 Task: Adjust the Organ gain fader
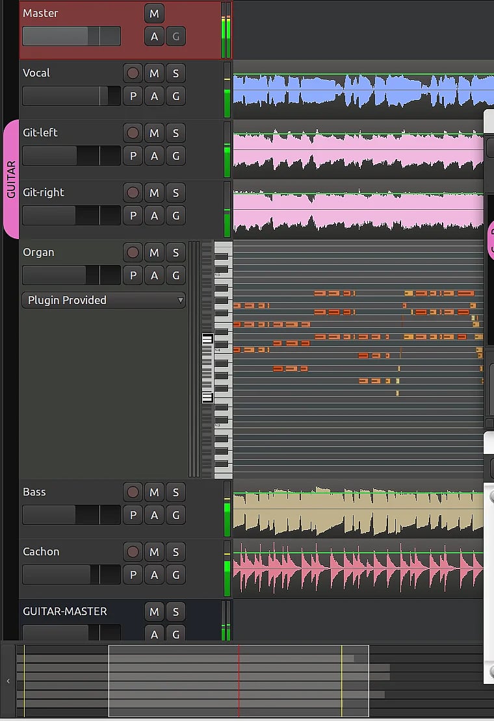tap(71, 275)
